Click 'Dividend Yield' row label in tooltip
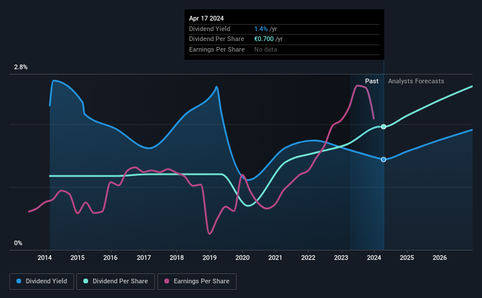 (210, 29)
